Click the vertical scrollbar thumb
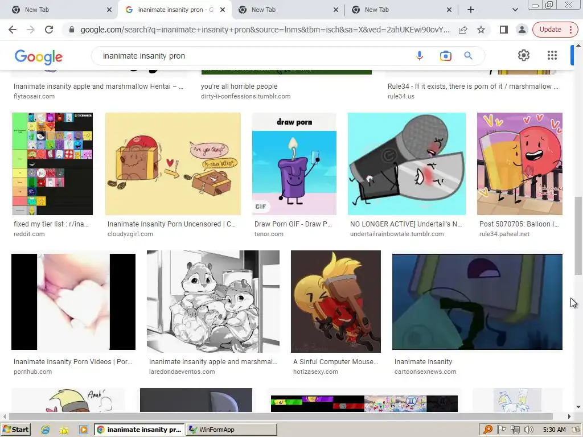Viewport: 583px width, 437px height. click(578, 236)
